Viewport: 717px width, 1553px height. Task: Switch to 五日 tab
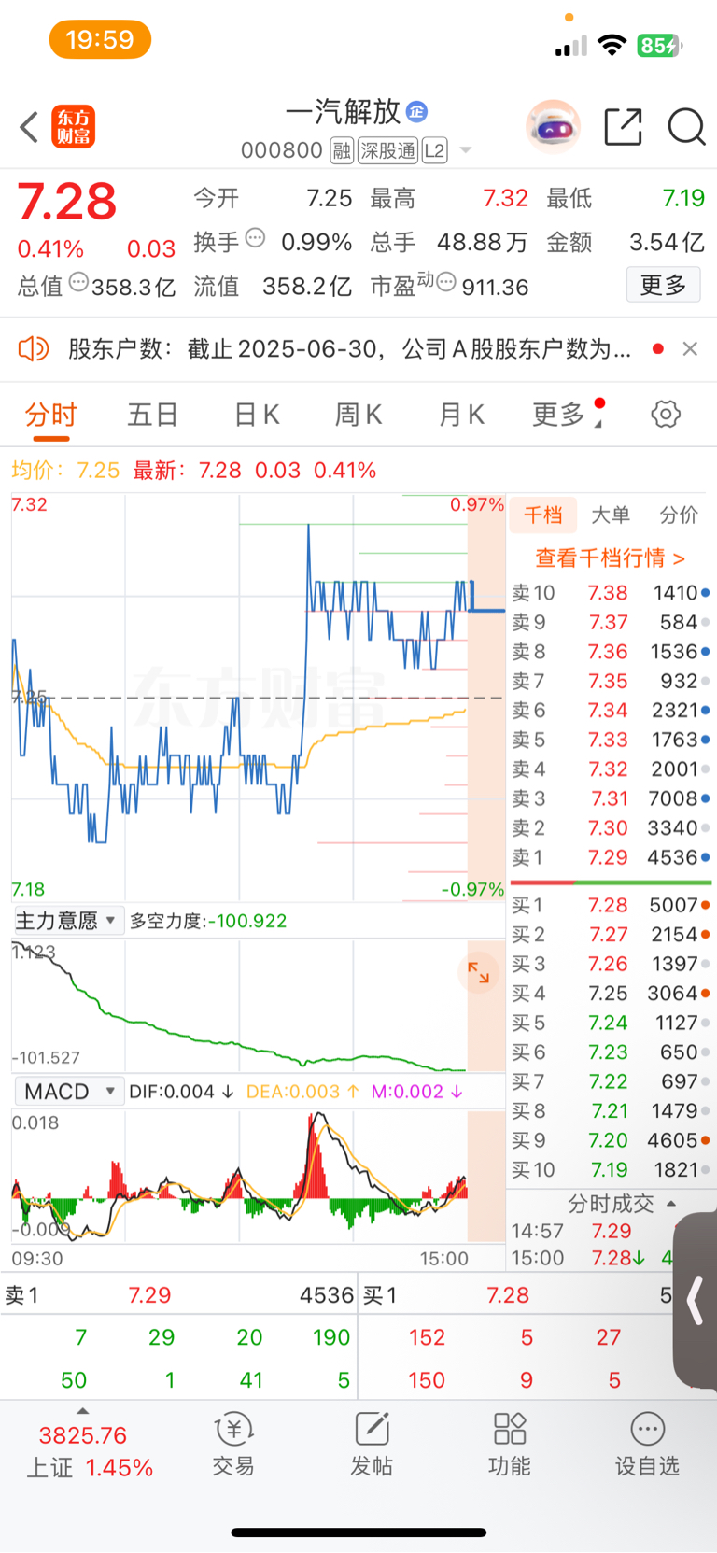(152, 414)
